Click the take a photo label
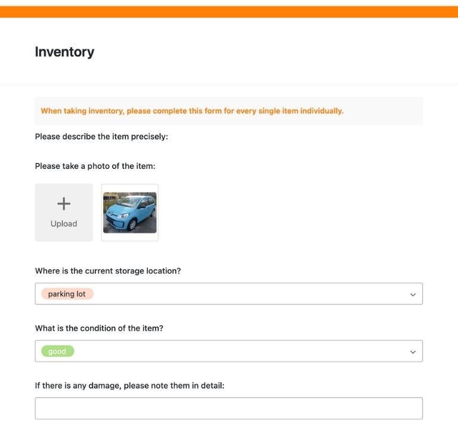Viewport: 458px width, 447px height. tap(95, 166)
